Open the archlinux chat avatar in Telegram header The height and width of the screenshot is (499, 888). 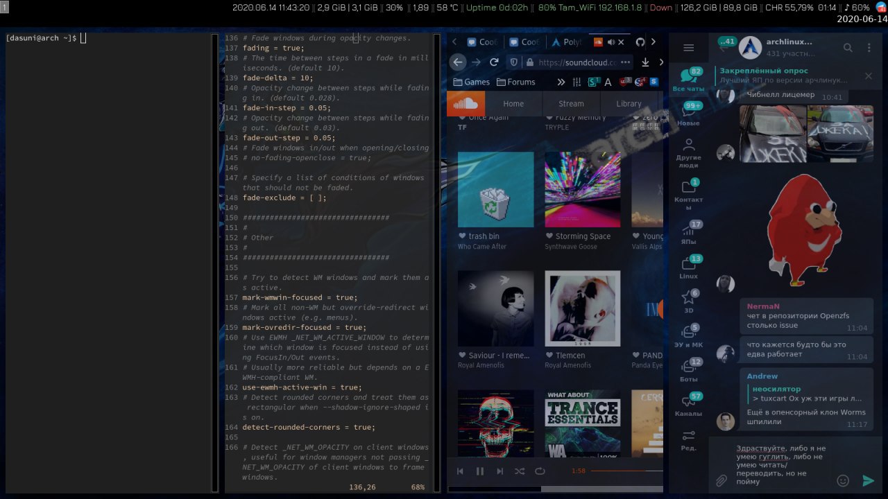pos(750,47)
